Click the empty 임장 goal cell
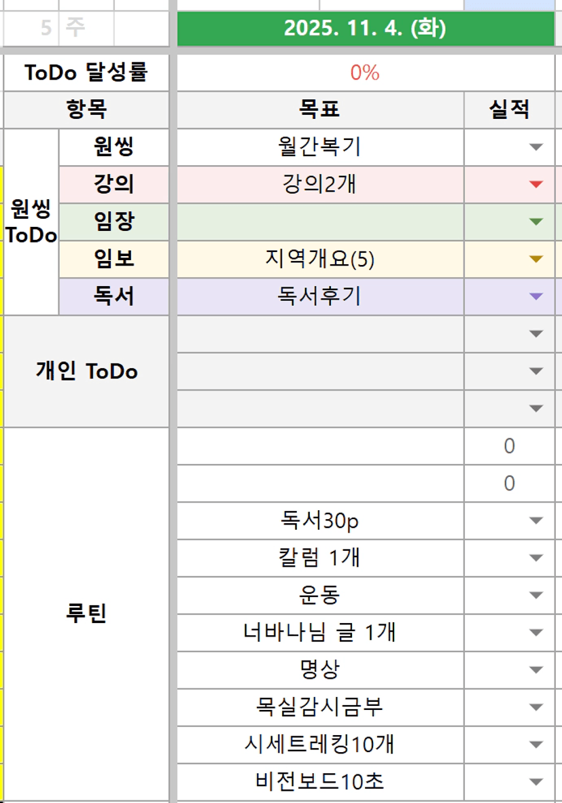 319,221
